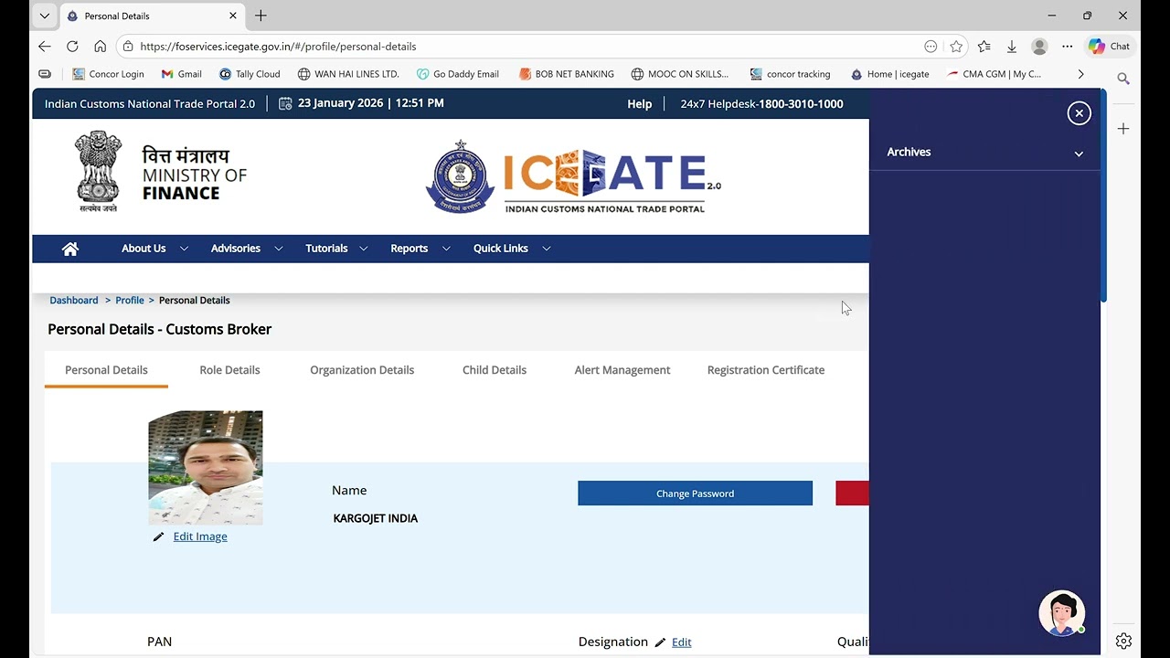1170x658 pixels.
Task: Open Home | icegate bookmark
Action: tap(889, 74)
